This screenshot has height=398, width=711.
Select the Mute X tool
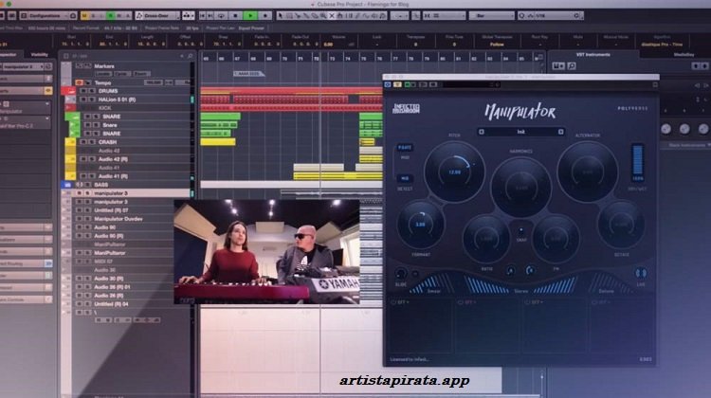point(332,16)
